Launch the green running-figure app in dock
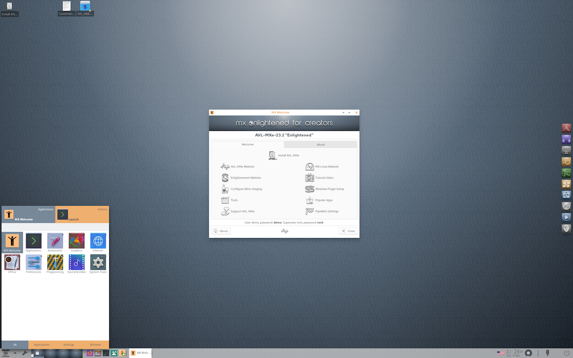Viewport: 573px width, 358px height. click(x=566, y=173)
